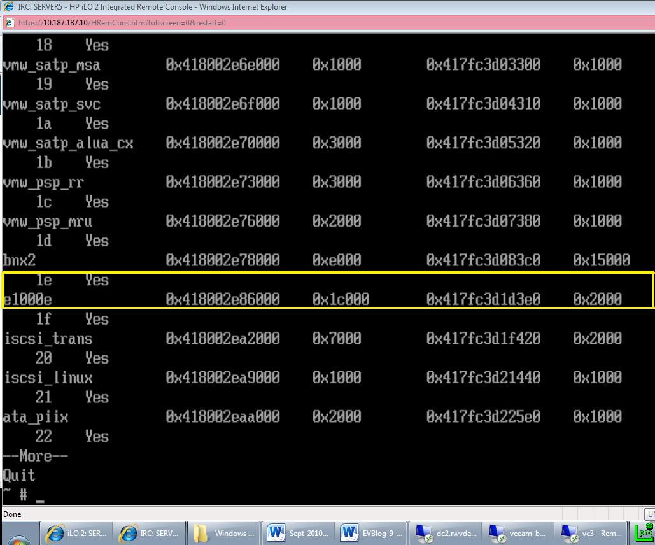
Task: Click the iscsi_trans module name
Action: coord(48,339)
